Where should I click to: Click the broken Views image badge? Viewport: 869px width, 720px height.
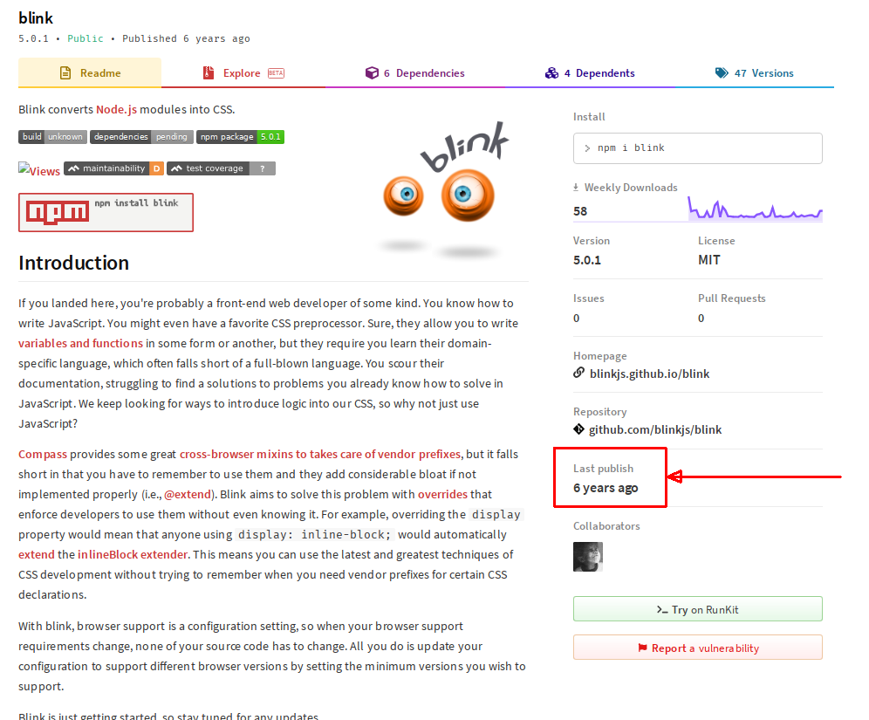pyautogui.click(x=39, y=170)
